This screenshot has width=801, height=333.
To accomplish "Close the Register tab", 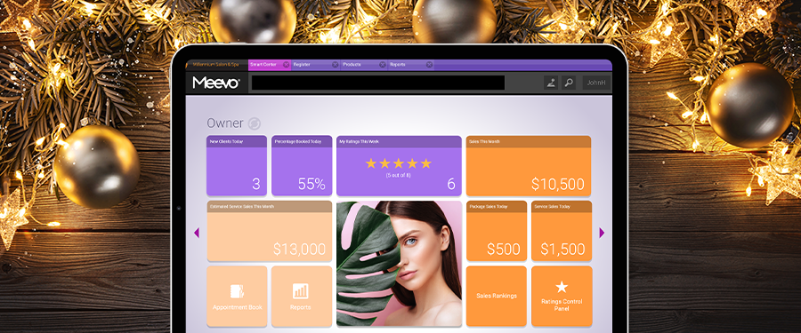I will tap(336, 65).
